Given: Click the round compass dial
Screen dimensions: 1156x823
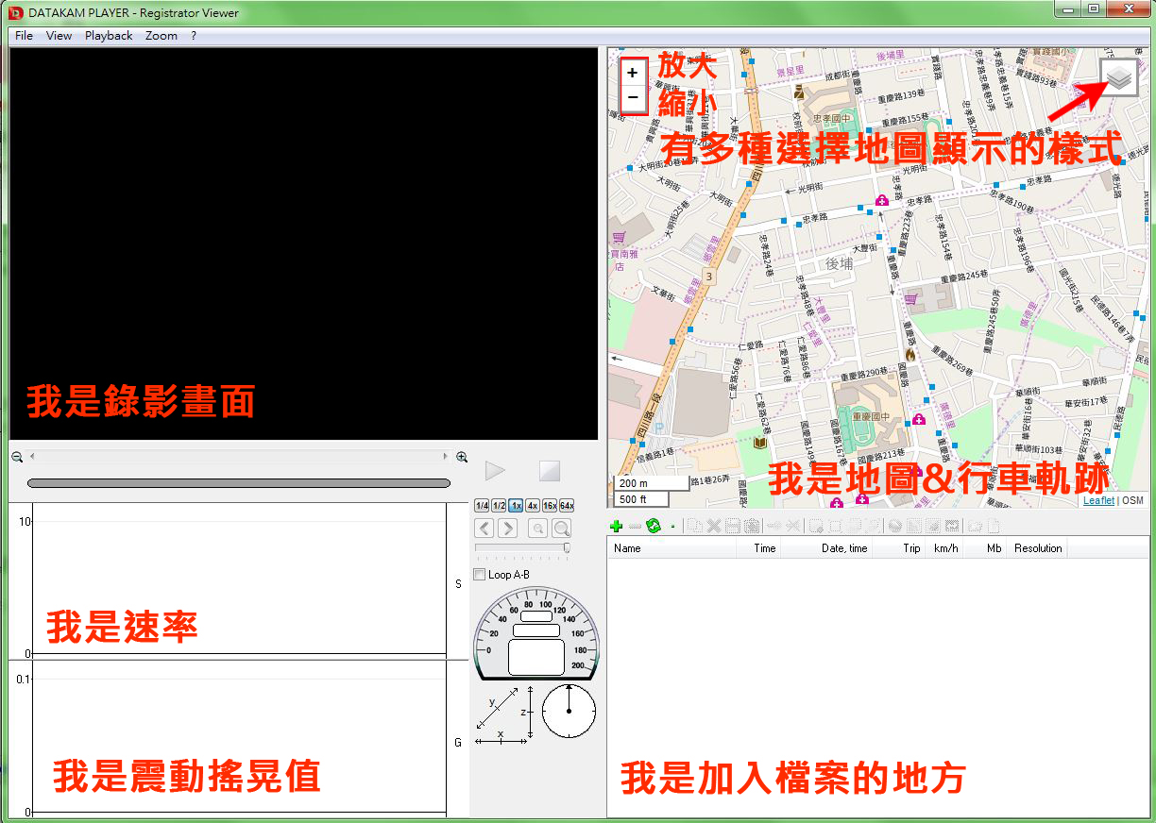Looking at the screenshot, I should [x=569, y=712].
